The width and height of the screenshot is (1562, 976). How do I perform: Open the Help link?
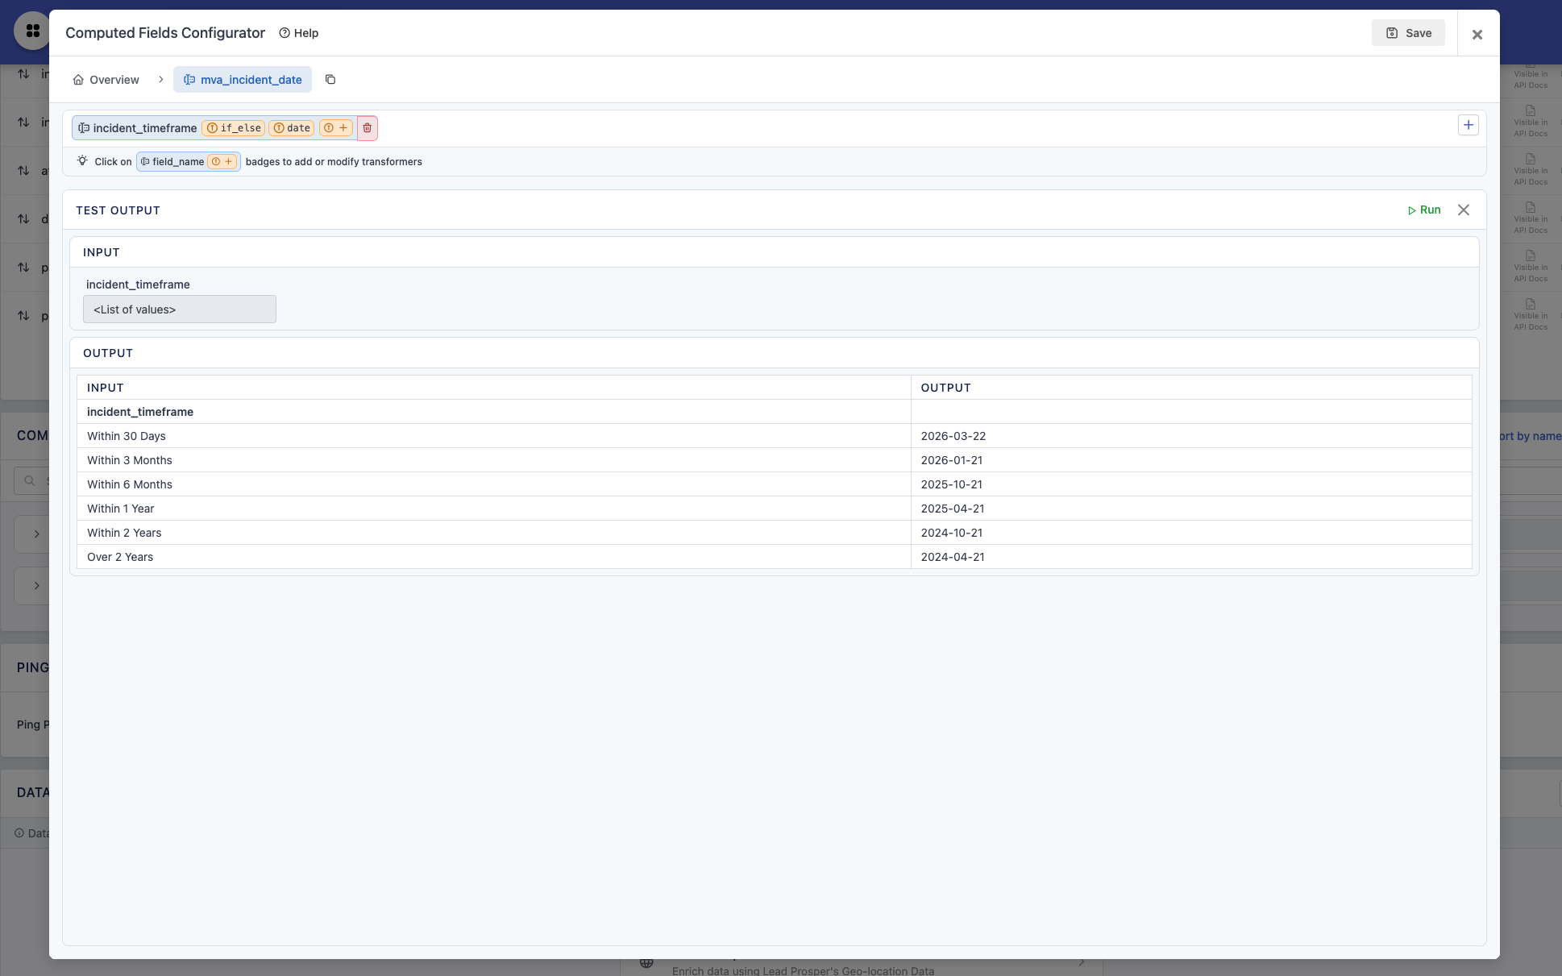point(299,33)
